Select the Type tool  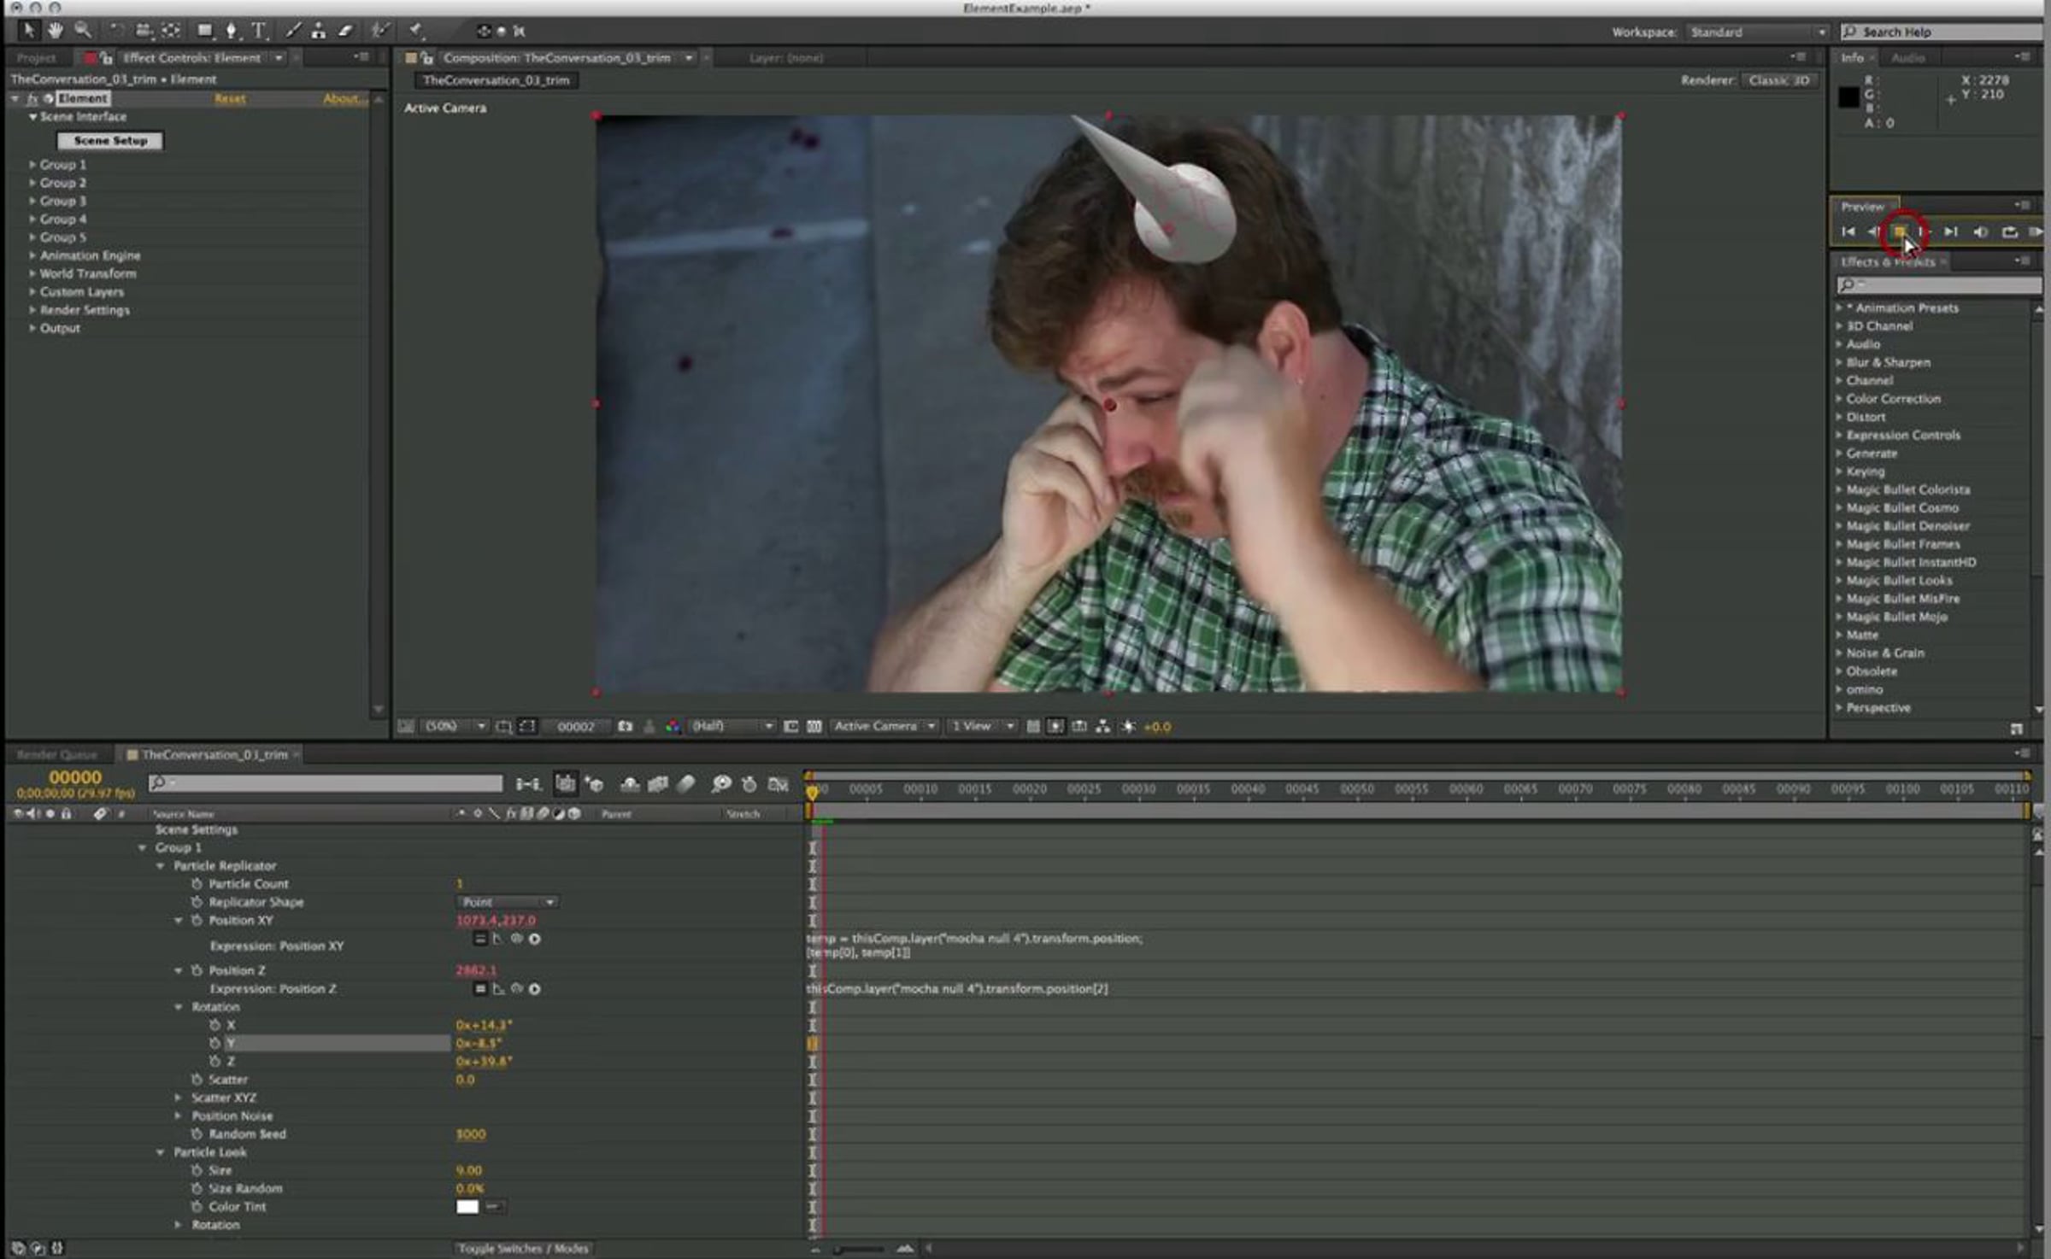(x=259, y=31)
